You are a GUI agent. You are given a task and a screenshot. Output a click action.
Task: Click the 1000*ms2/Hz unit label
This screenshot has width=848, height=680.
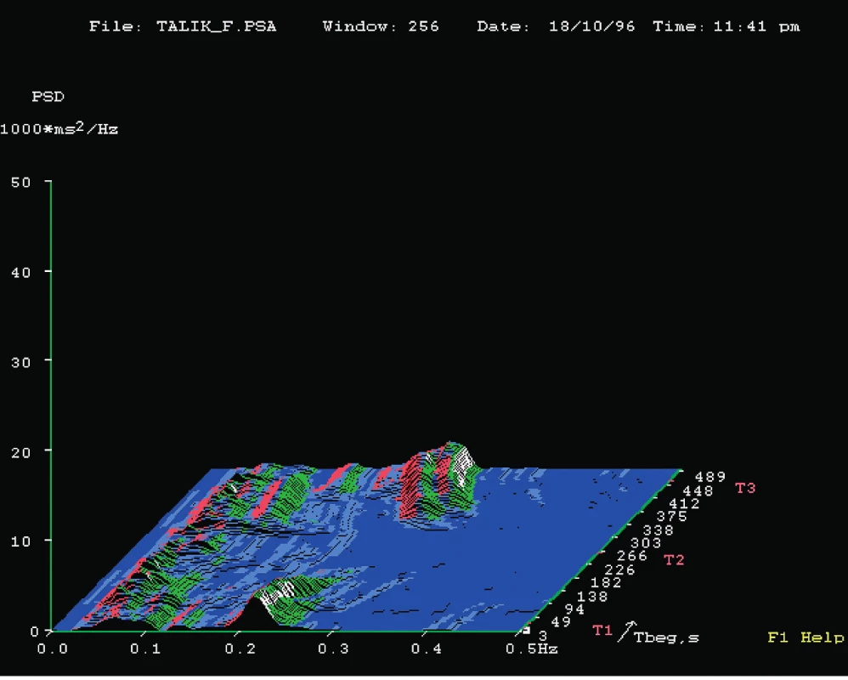click(x=59, y=128)
